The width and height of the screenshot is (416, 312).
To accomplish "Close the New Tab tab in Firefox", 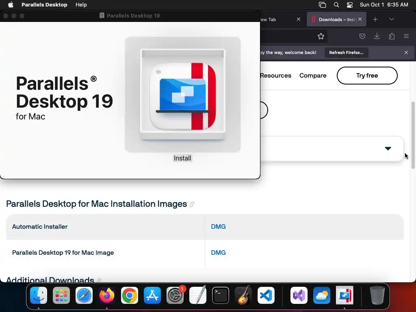I will coord(299,19).
